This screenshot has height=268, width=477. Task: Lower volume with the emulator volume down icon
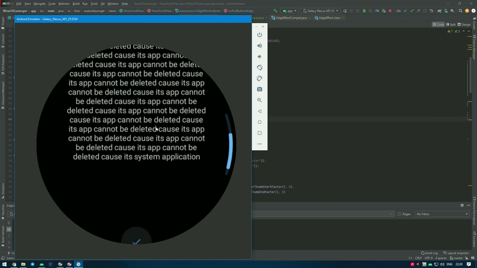pyautogui.click(x=259, y=57)
